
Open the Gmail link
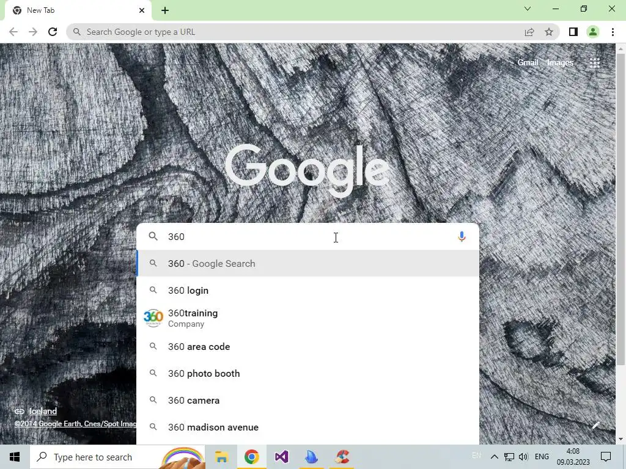click(528, 63)
